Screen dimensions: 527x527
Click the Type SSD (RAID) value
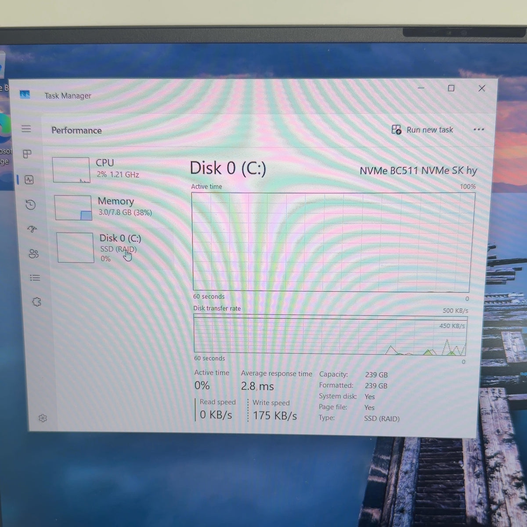coord(382,419)
